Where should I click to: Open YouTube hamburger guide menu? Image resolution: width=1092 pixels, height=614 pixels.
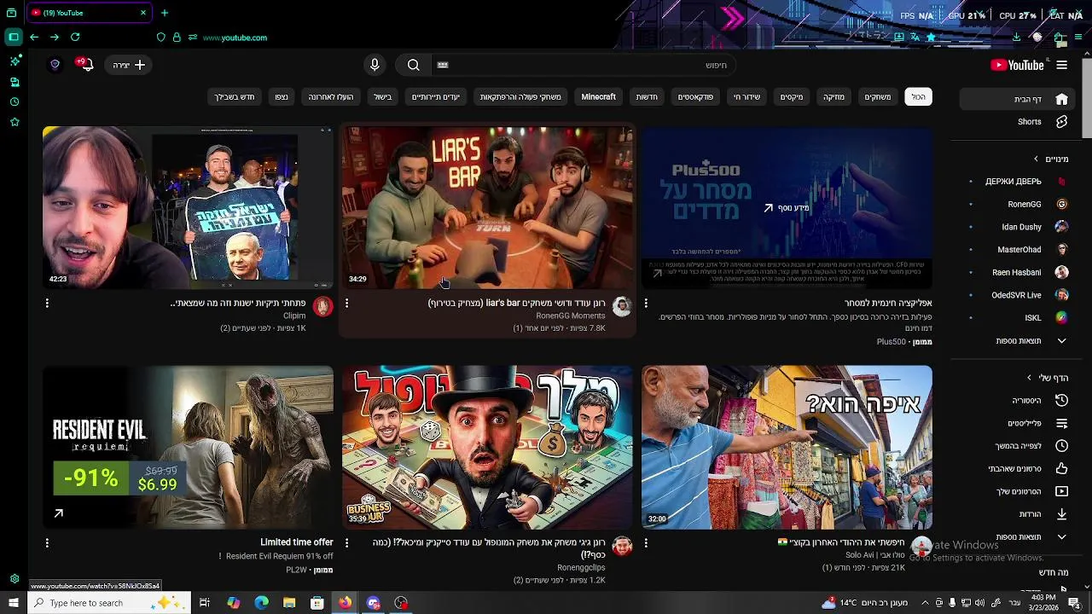pos(1062,65)
